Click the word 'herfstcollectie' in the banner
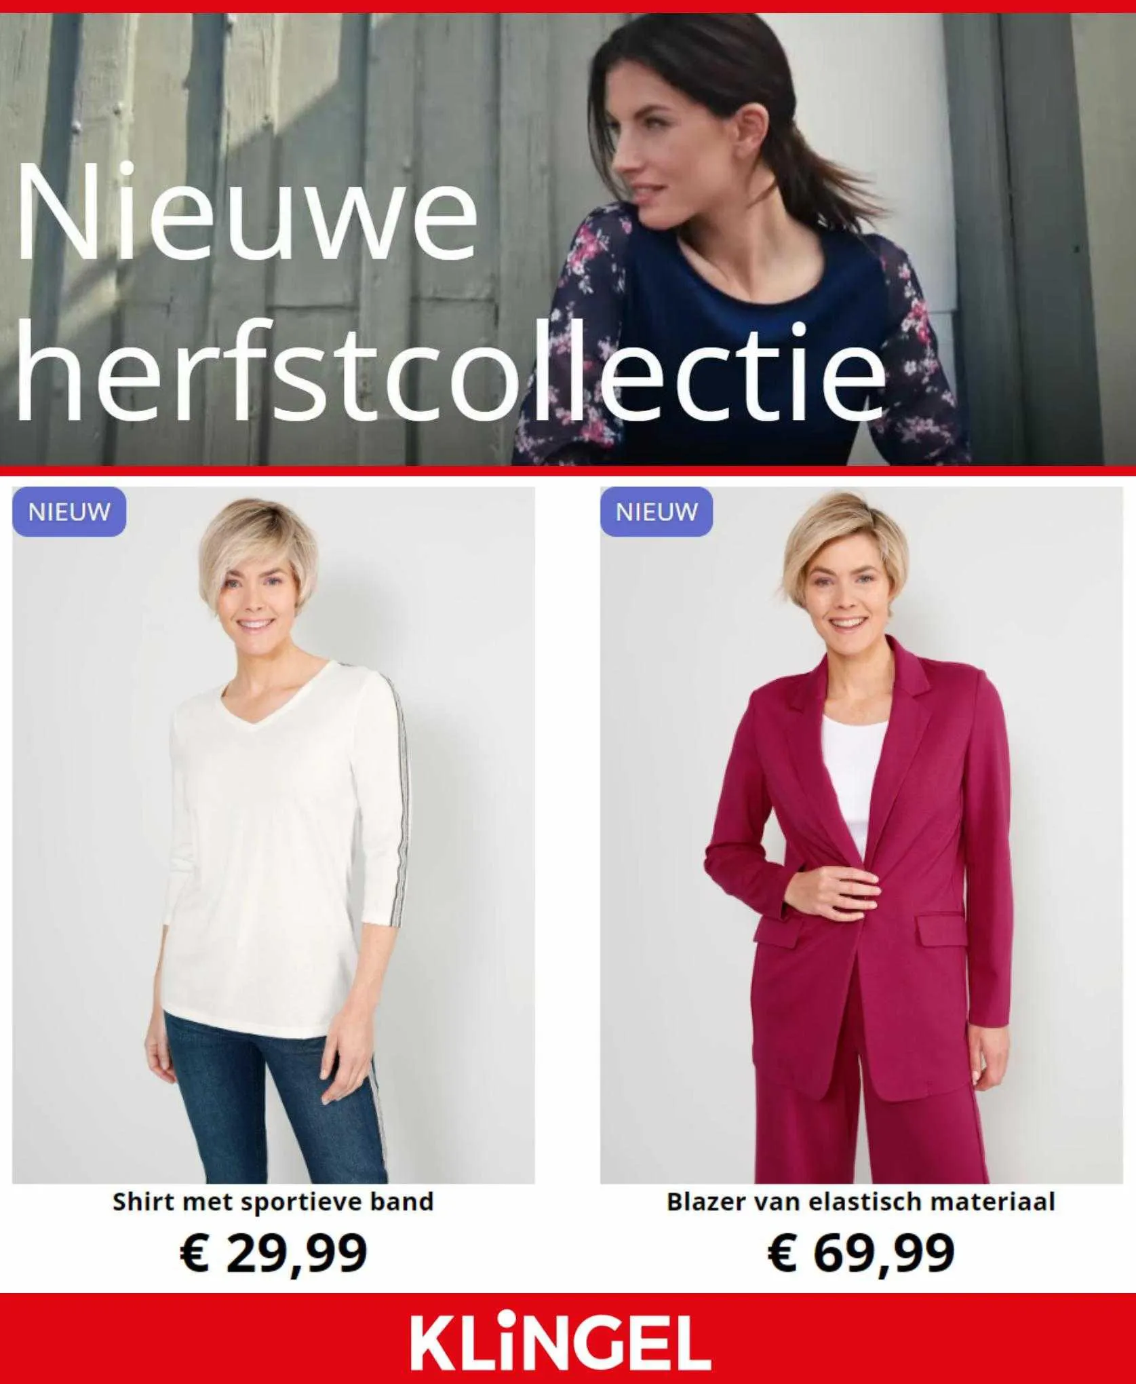 pyautogui.click(x=450, y=377)
